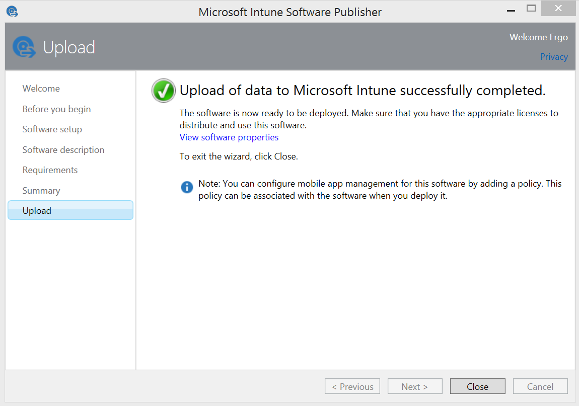This screenshot has width=579, height=406.
Task: Click the Next button
Action: click(x=415, y=386)
